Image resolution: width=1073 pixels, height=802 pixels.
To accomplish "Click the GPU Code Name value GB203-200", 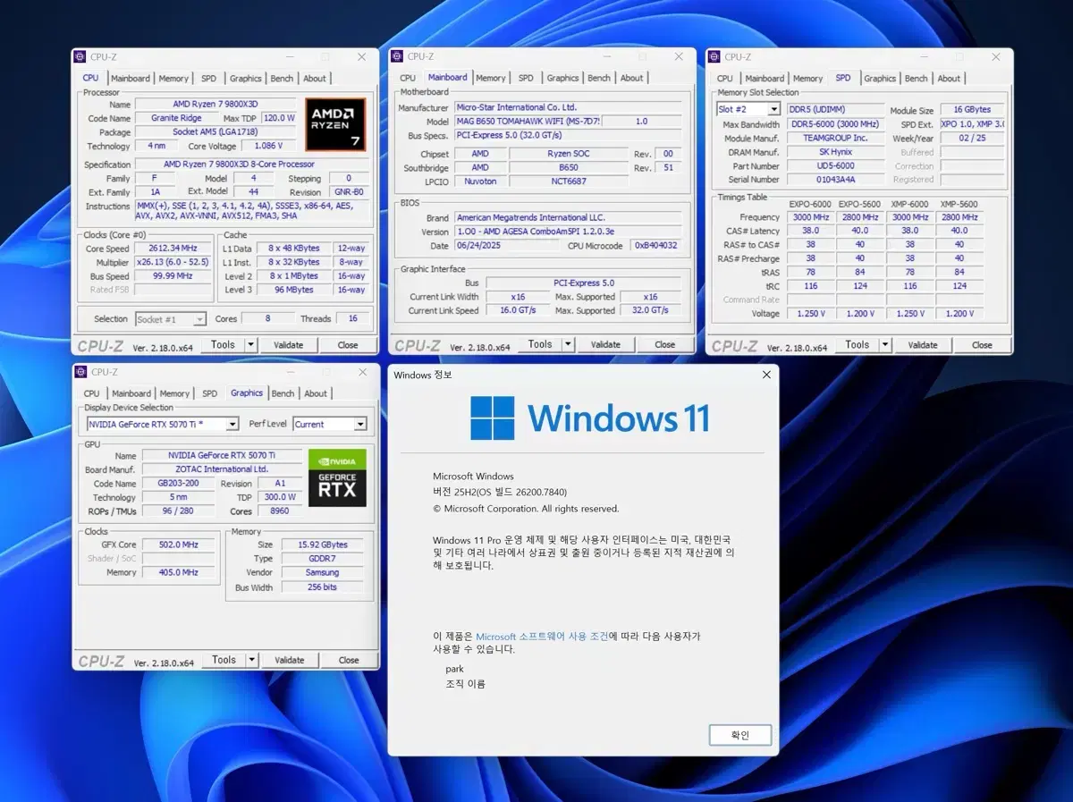I will (178, 484).
